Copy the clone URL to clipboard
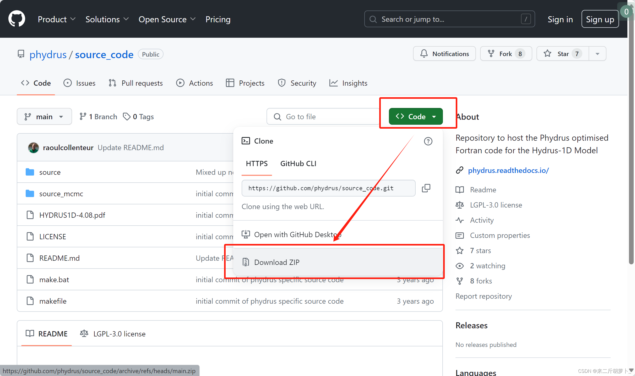The image size is (635, 376). click(x=426, y=188)
